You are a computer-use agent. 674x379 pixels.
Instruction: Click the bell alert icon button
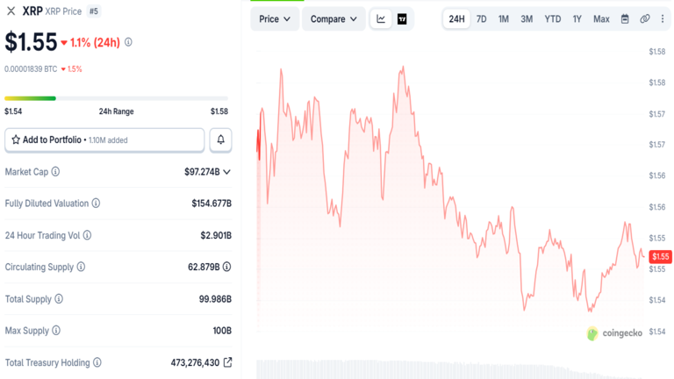coord(220,139)
